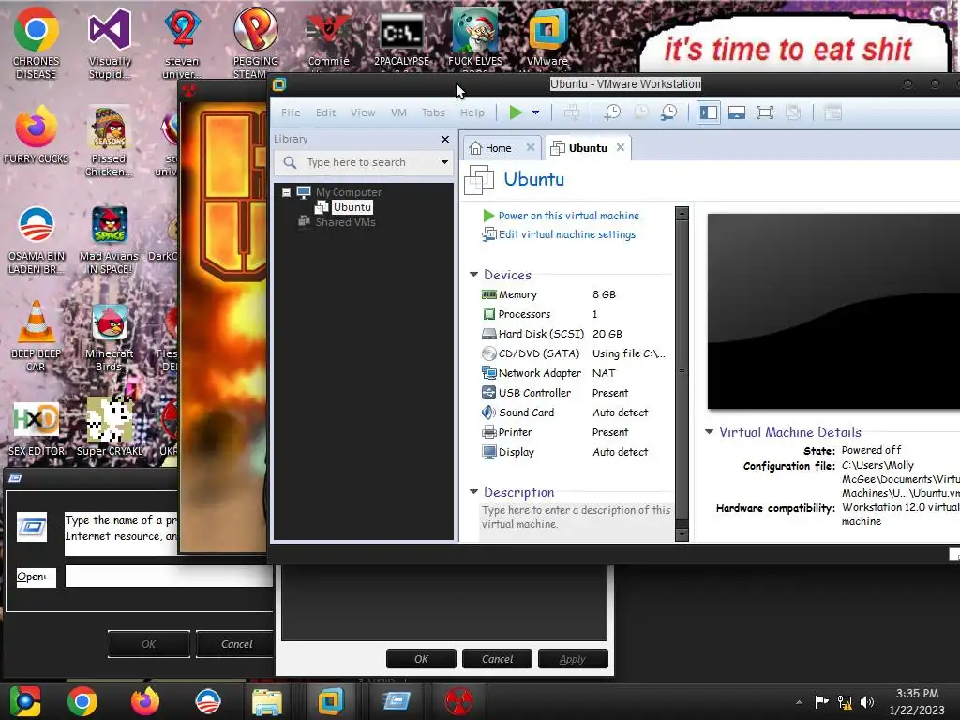Screen dimensions: 960x720
Task: Select the Display device icon
Action: [x=488, y=452]
